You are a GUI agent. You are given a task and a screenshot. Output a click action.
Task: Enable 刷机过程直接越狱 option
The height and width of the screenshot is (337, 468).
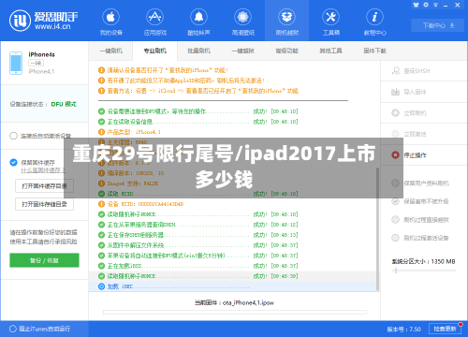click(x=395, y=220)
